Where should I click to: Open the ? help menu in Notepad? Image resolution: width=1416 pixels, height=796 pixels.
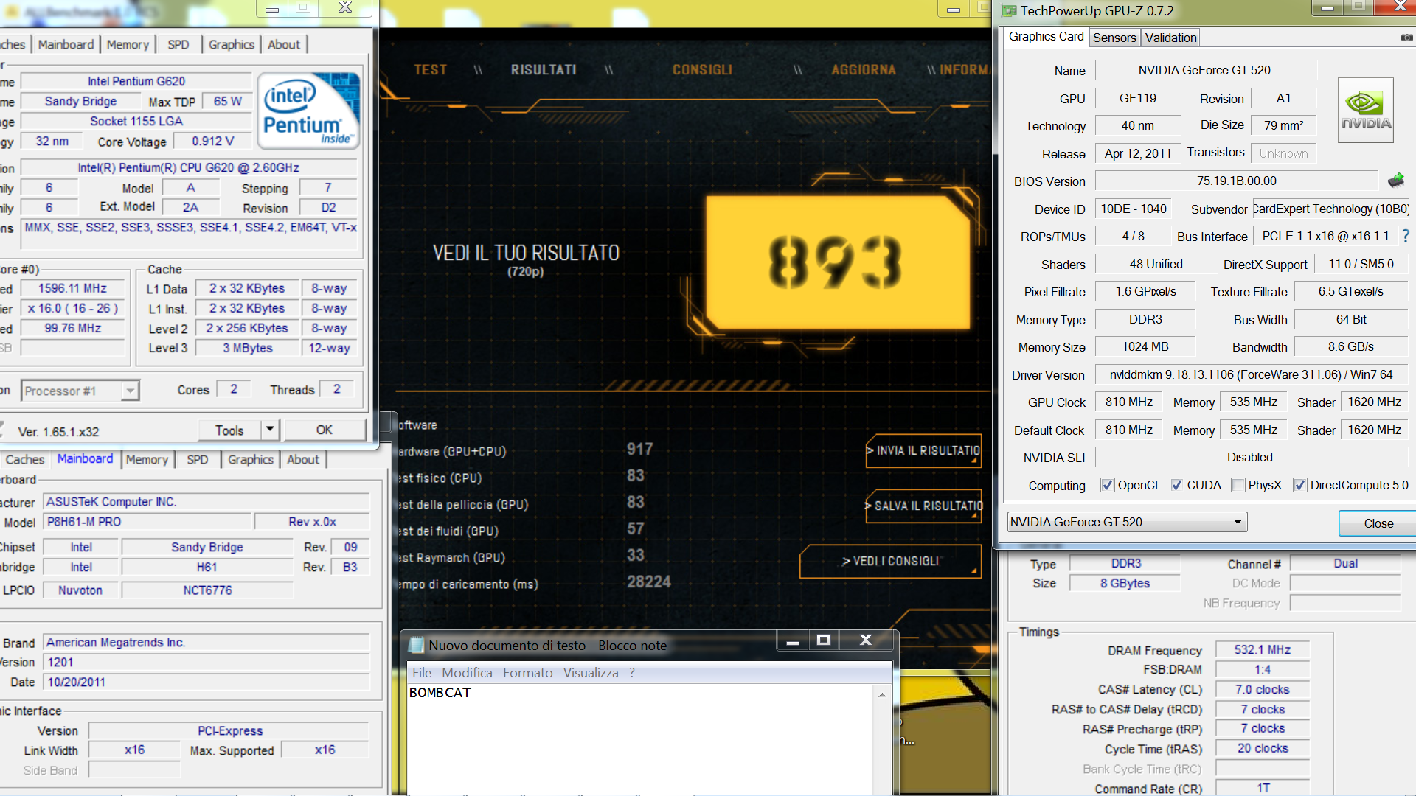click(632, 673)
